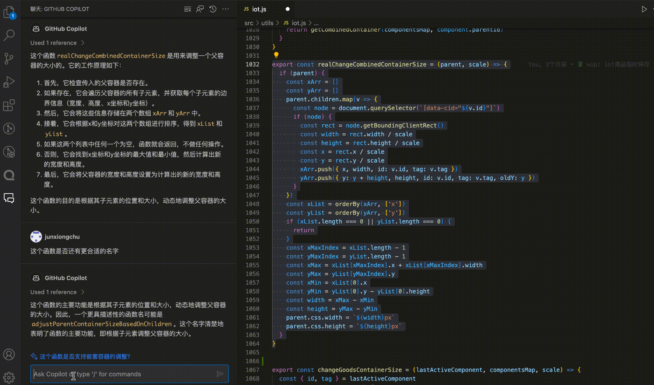Click the 'utils' breadcrumb item
654x385 pixels.
(x=267, y=23)
